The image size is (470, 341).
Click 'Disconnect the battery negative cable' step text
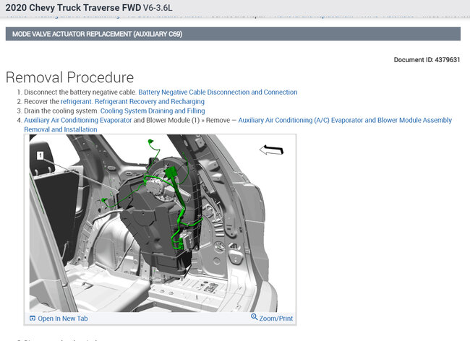(x=80, y=92)
